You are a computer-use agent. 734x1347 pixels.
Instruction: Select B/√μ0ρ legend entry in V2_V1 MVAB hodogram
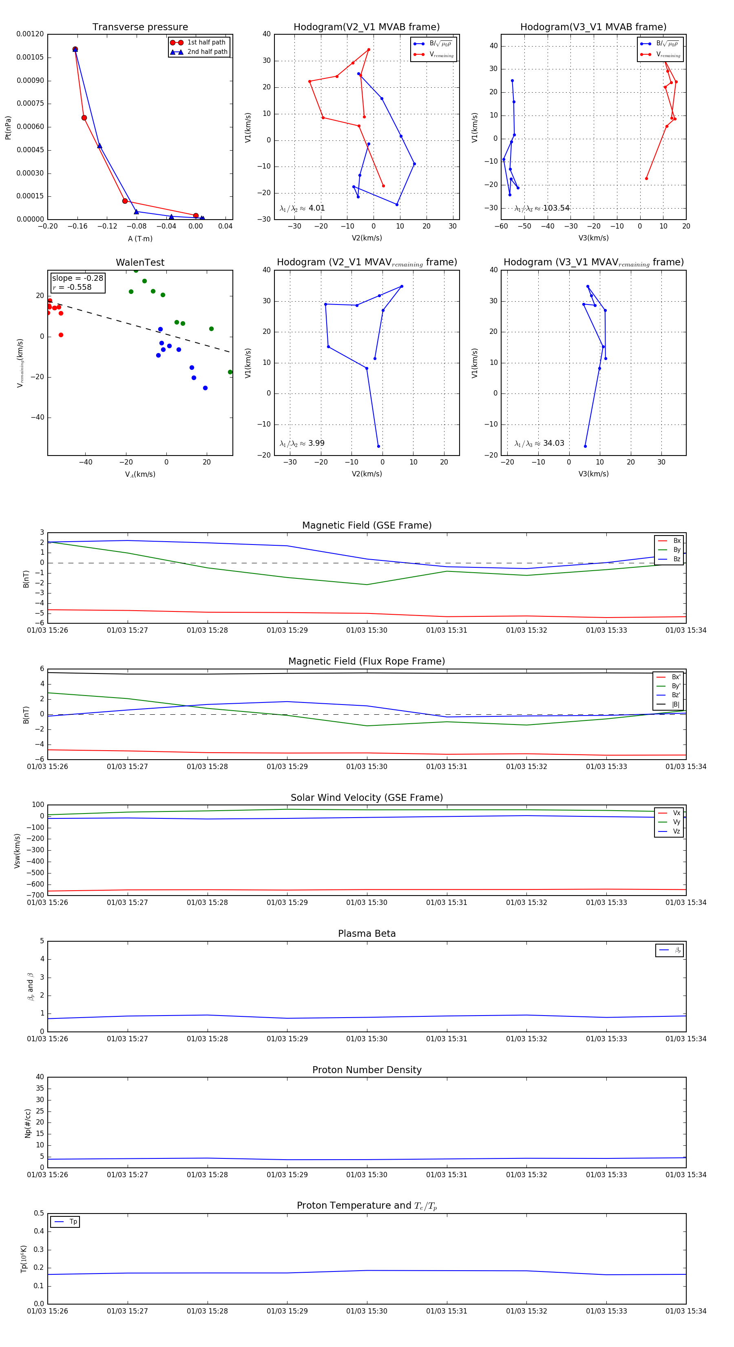pyautogui.click(x=433, y=44)
